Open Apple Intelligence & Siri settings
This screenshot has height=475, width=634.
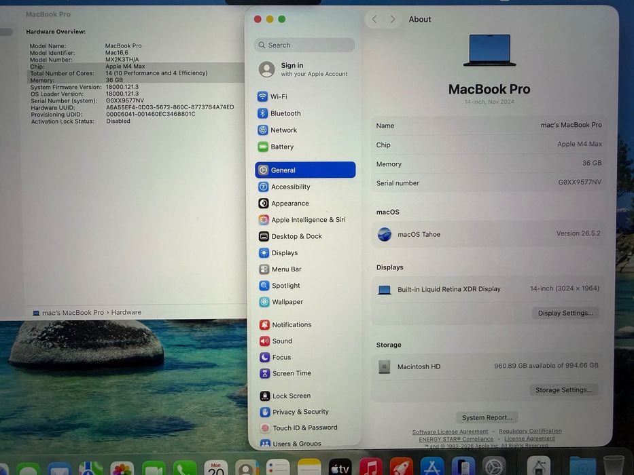tap(305, 220)
